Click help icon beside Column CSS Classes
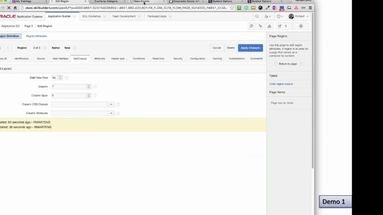Viewport: 383px width, 215px height. pos(118,105)
